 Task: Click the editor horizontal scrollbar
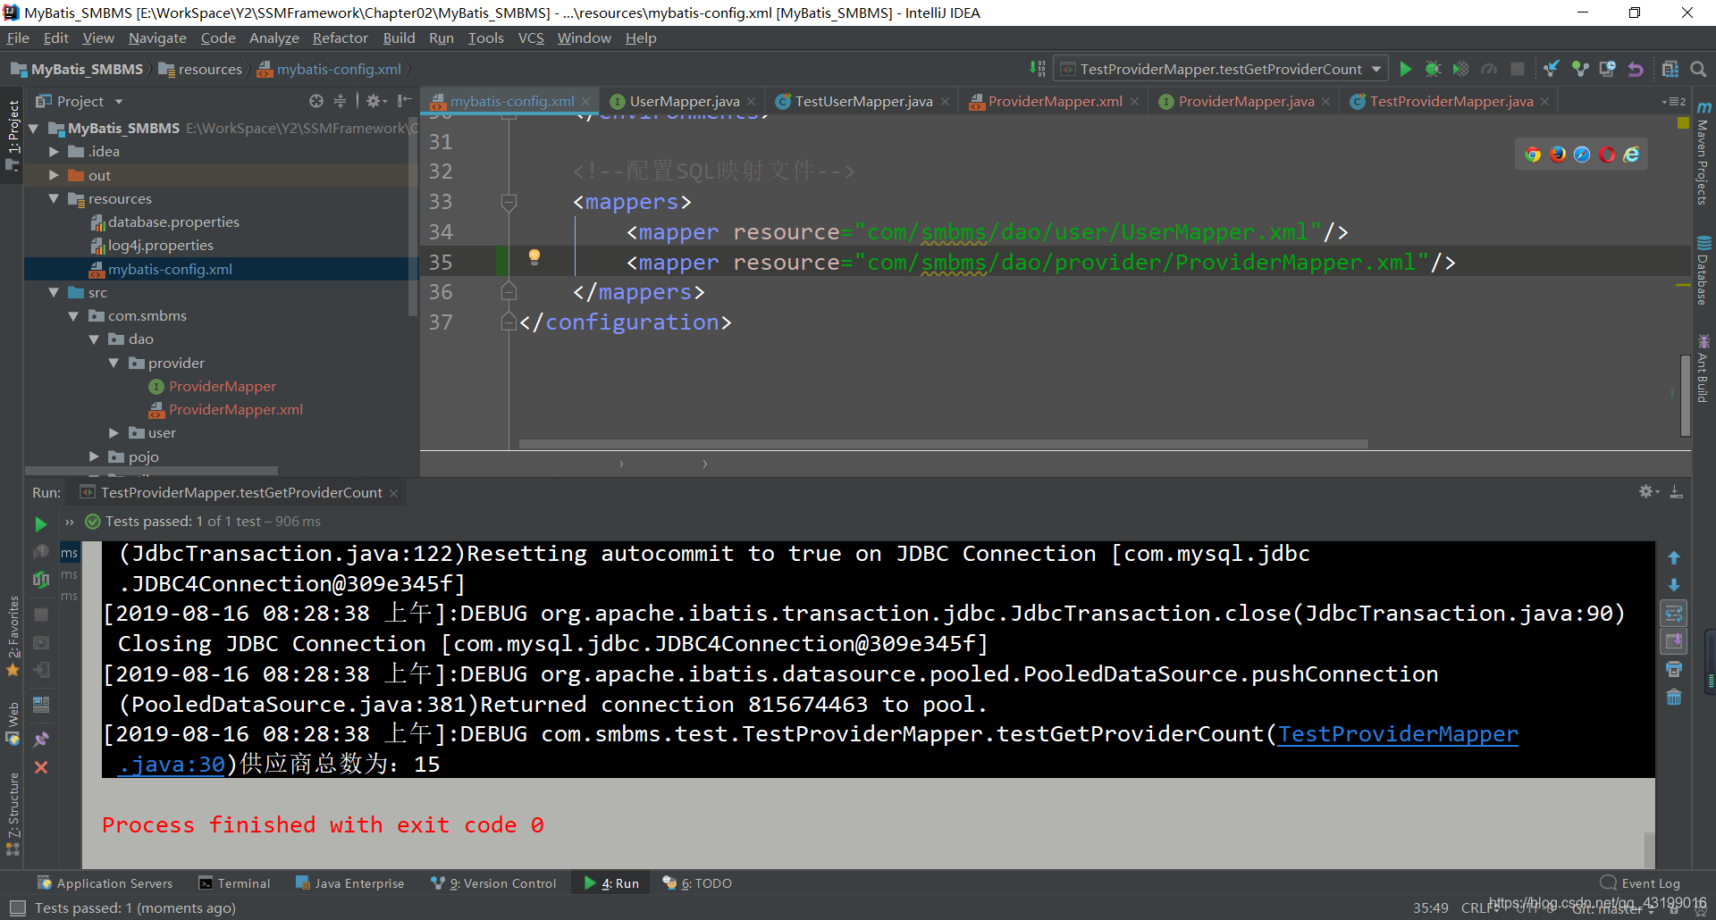tap(943, 444)
